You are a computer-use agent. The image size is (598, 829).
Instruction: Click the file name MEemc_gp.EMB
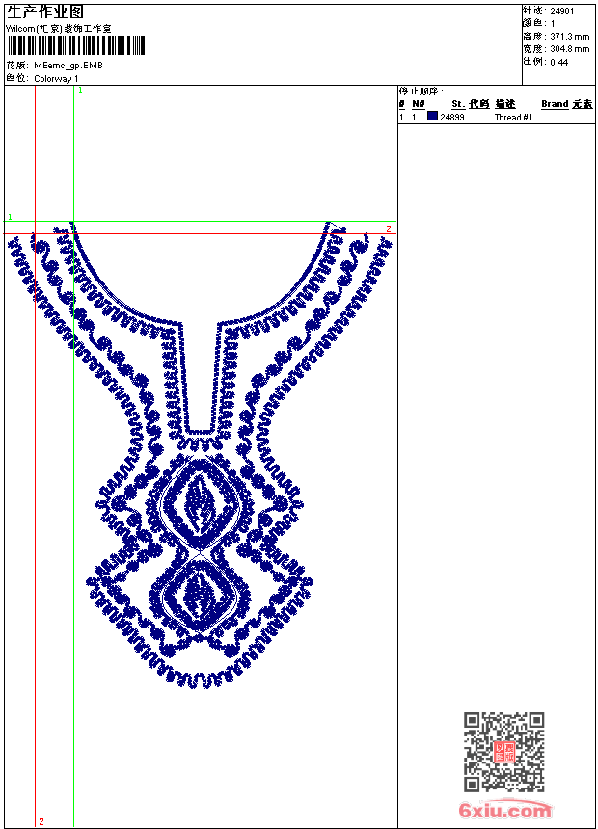tap(68, 66)
